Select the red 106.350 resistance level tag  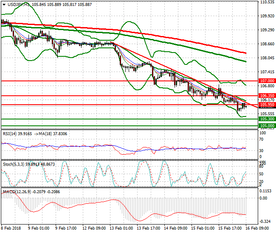click(x=267, y=96)
